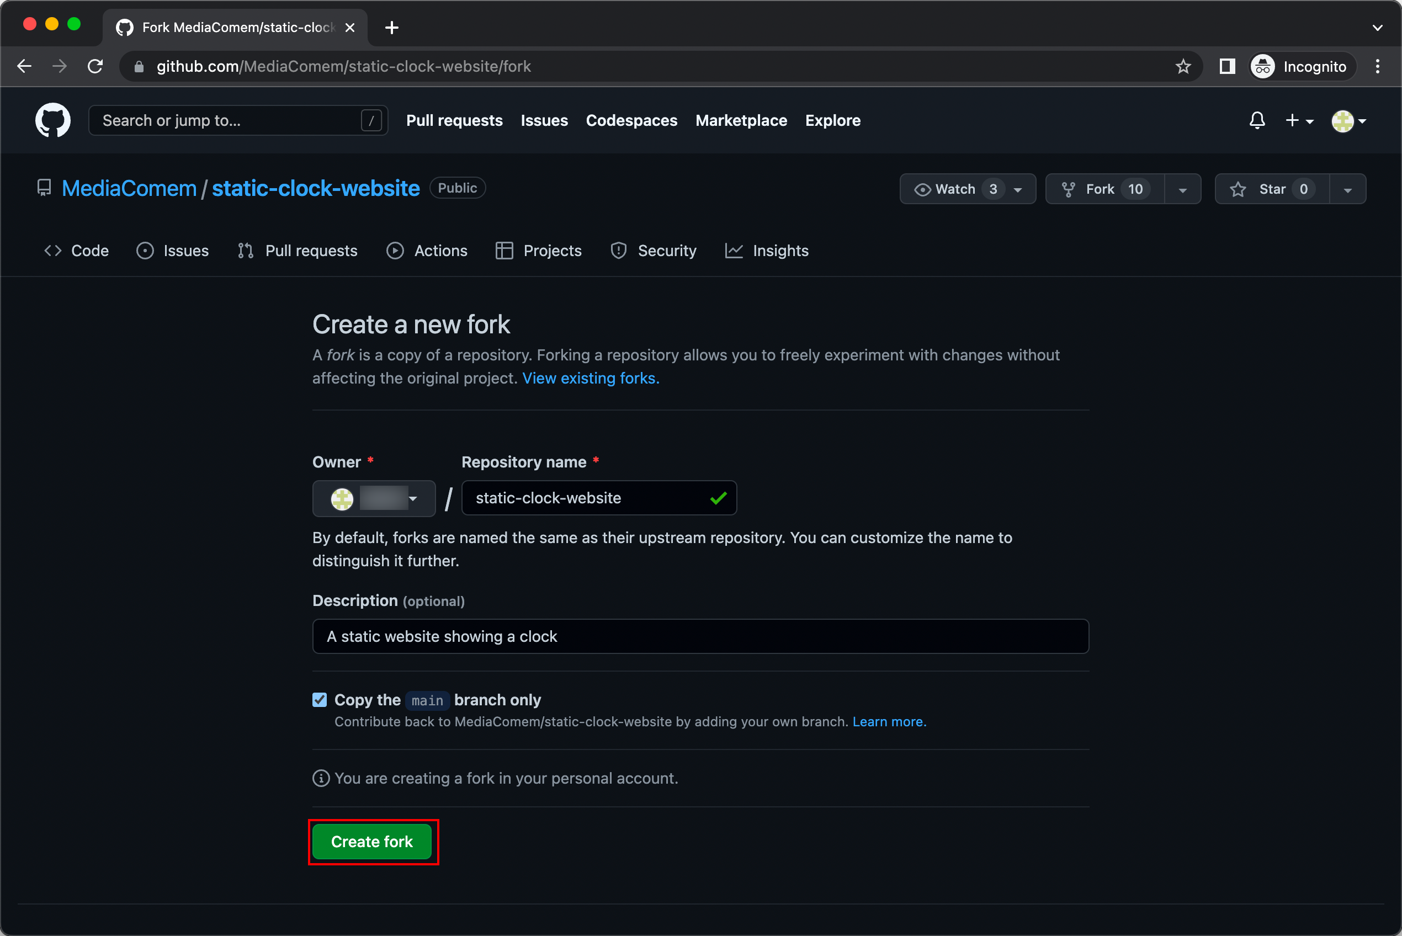Image resolution: width=1402 pixels, height=936 pixels.
Task: Click the Create fork button
Action: pos(373,842)
